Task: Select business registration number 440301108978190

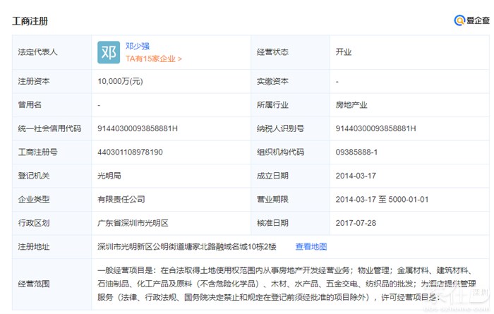Action: point(130,152)
